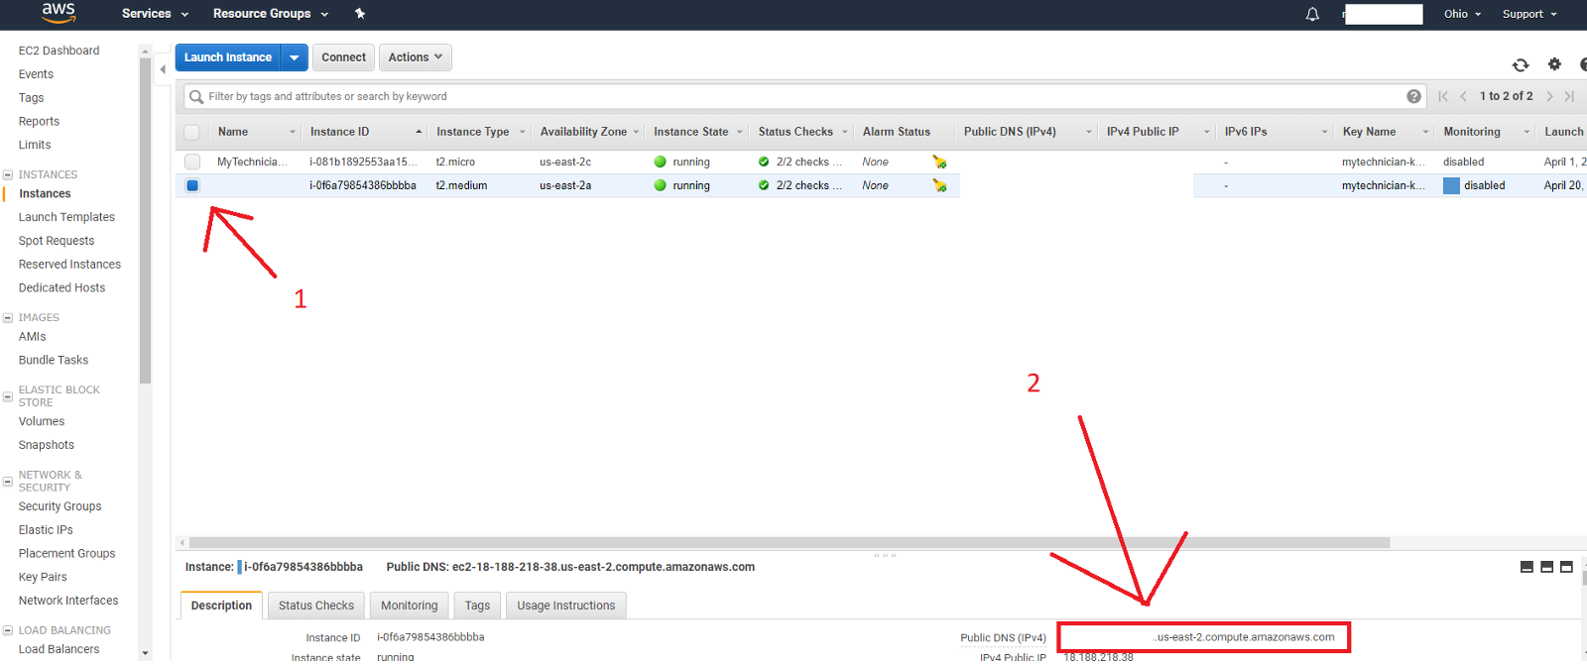Image resolution: width=1587 pixels, height=665 pixels.
Task: Collapse the NETWORK & SECURITY section
Action: click(8, 482)
